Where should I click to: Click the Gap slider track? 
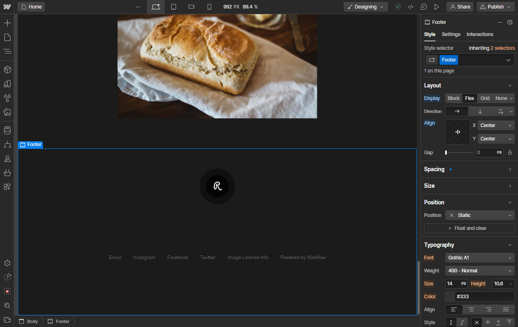pos(459,153)
